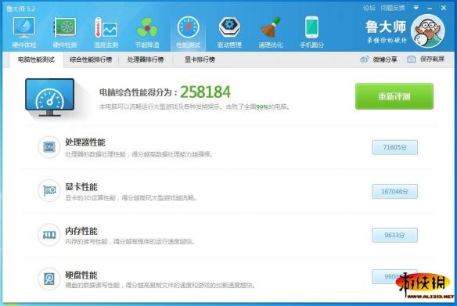Open the 问题反馈 feedback link
Viewport: 457px width, 306px height.
pyautogui.click(x=393, y=8)
